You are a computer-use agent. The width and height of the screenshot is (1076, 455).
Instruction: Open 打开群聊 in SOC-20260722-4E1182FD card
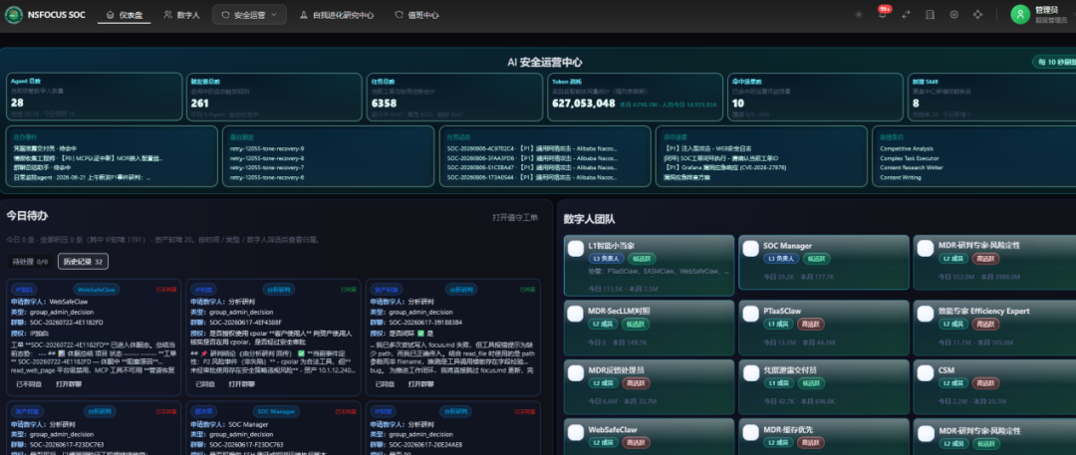click(68, 384)
